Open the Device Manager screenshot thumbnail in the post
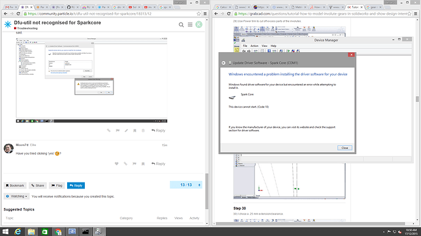Screen dimensions: 421x236 [x=92, y=80]
